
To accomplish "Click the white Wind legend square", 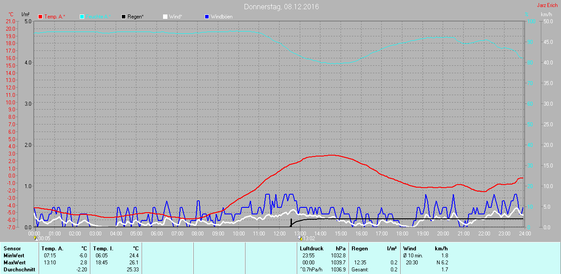I will (165, 17).
